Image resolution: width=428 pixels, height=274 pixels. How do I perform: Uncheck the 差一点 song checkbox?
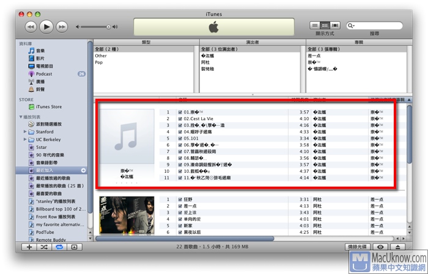click(x=180, y=206)
